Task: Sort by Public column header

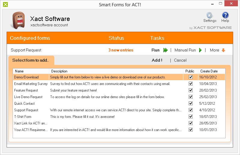Action: click(x=190, y=71)
